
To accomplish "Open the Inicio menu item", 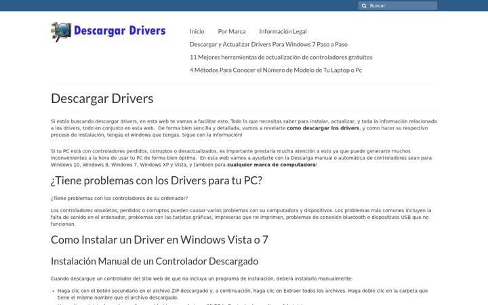I will [197, 31].
